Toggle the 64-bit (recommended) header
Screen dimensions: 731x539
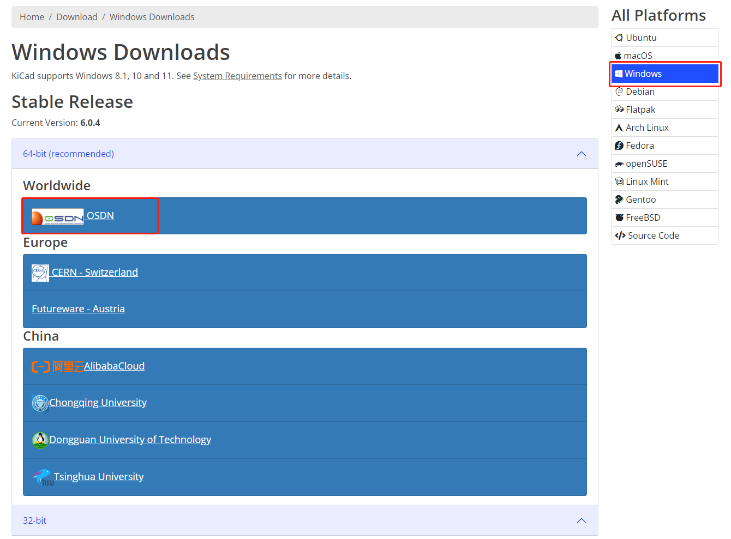(x=305, y=154)
